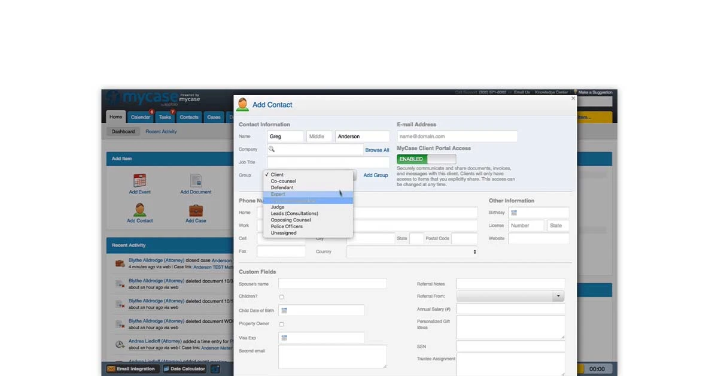Click the Browse All link
The image size is (718, 376).
click(x=377, y=149)
